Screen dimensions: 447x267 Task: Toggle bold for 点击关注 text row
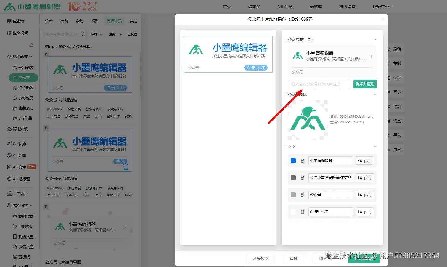point(302,212)
